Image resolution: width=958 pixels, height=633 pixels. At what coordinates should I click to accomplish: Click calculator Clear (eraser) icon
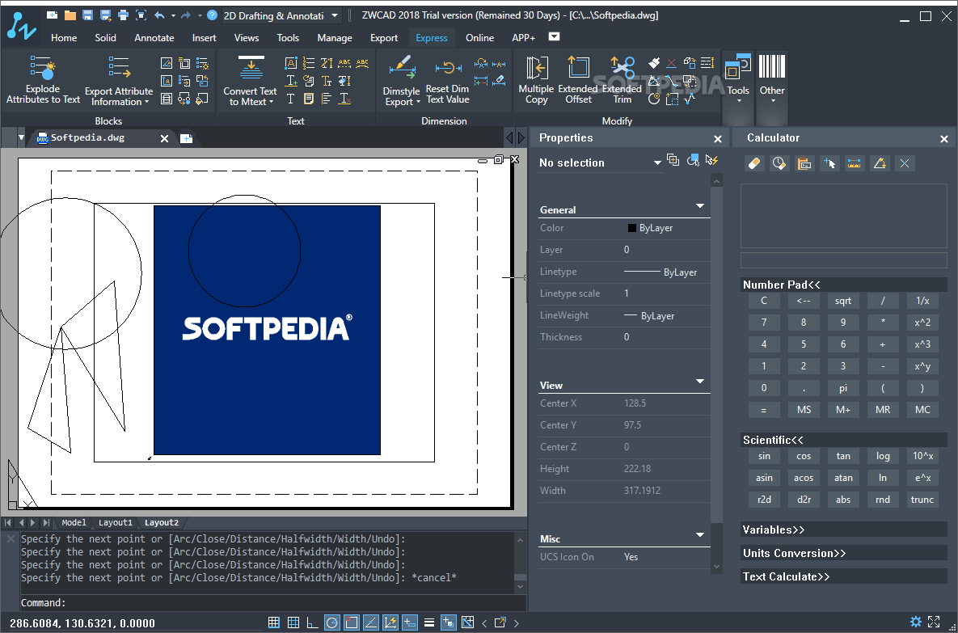pyautogui.click(x=754, y=163)
